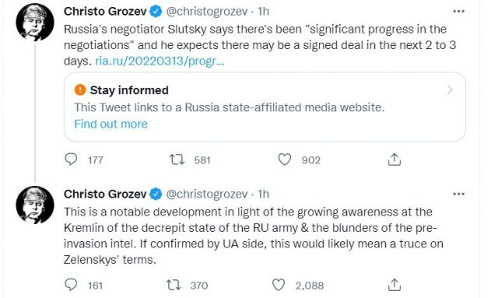Click the verified badge on second tweet
This screenshot has width=498, height=298.
(x=156, y=194)
